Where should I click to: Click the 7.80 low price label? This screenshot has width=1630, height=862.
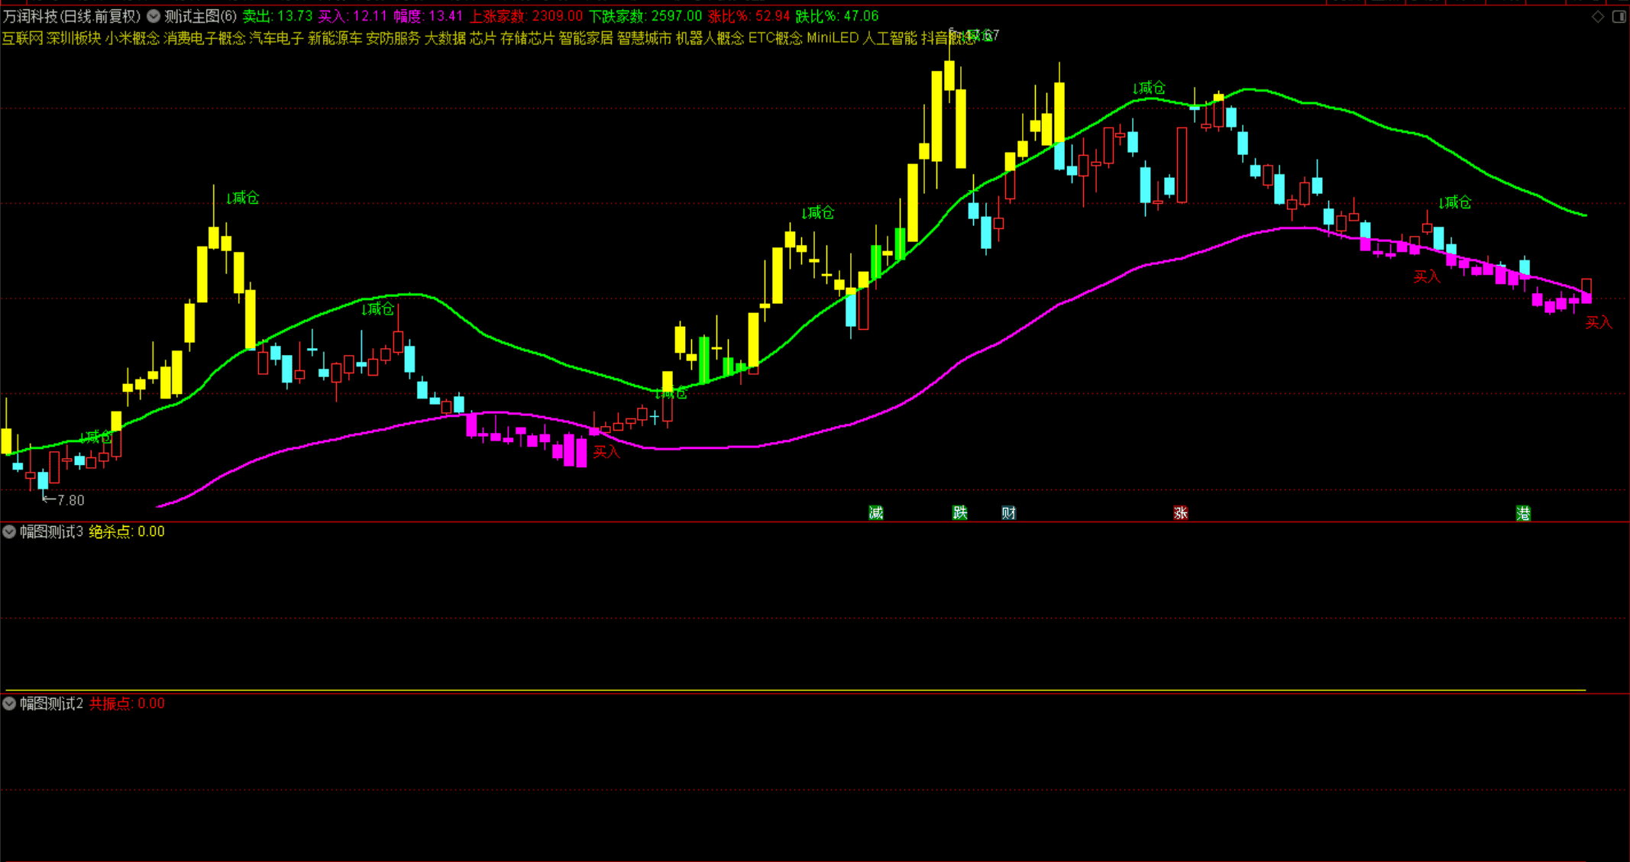click(x=70, y=500)
